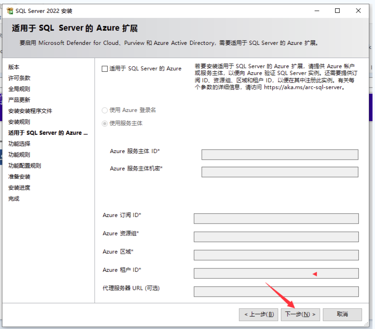This screenshot has width=375, height=329.
Task: Select 安装进度 step in sidebar
Action: (19, 188)
